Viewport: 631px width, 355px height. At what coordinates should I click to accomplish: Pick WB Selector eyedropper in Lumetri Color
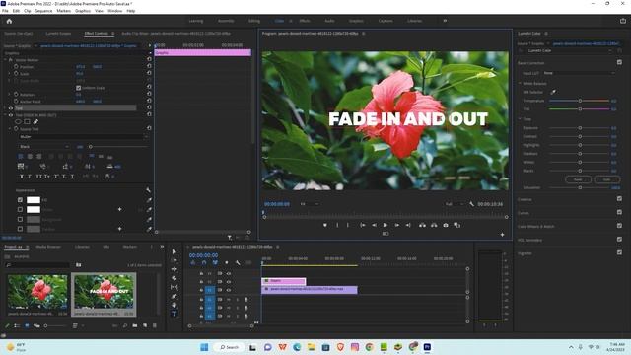point(553,92)
